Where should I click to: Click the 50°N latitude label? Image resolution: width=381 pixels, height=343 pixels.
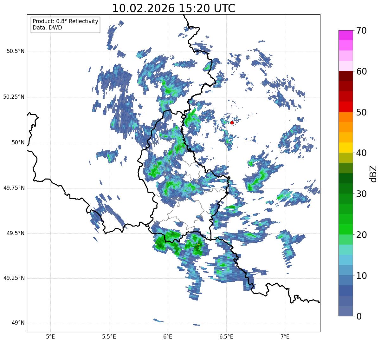tap(18, 142)
